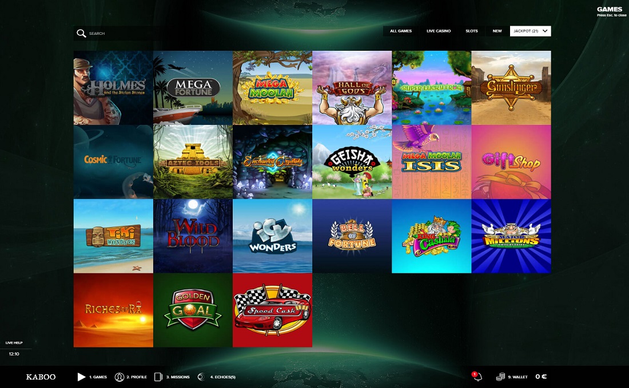Click the 0 € balance amount
Screen dimensions: 629x388
point(541,377)
